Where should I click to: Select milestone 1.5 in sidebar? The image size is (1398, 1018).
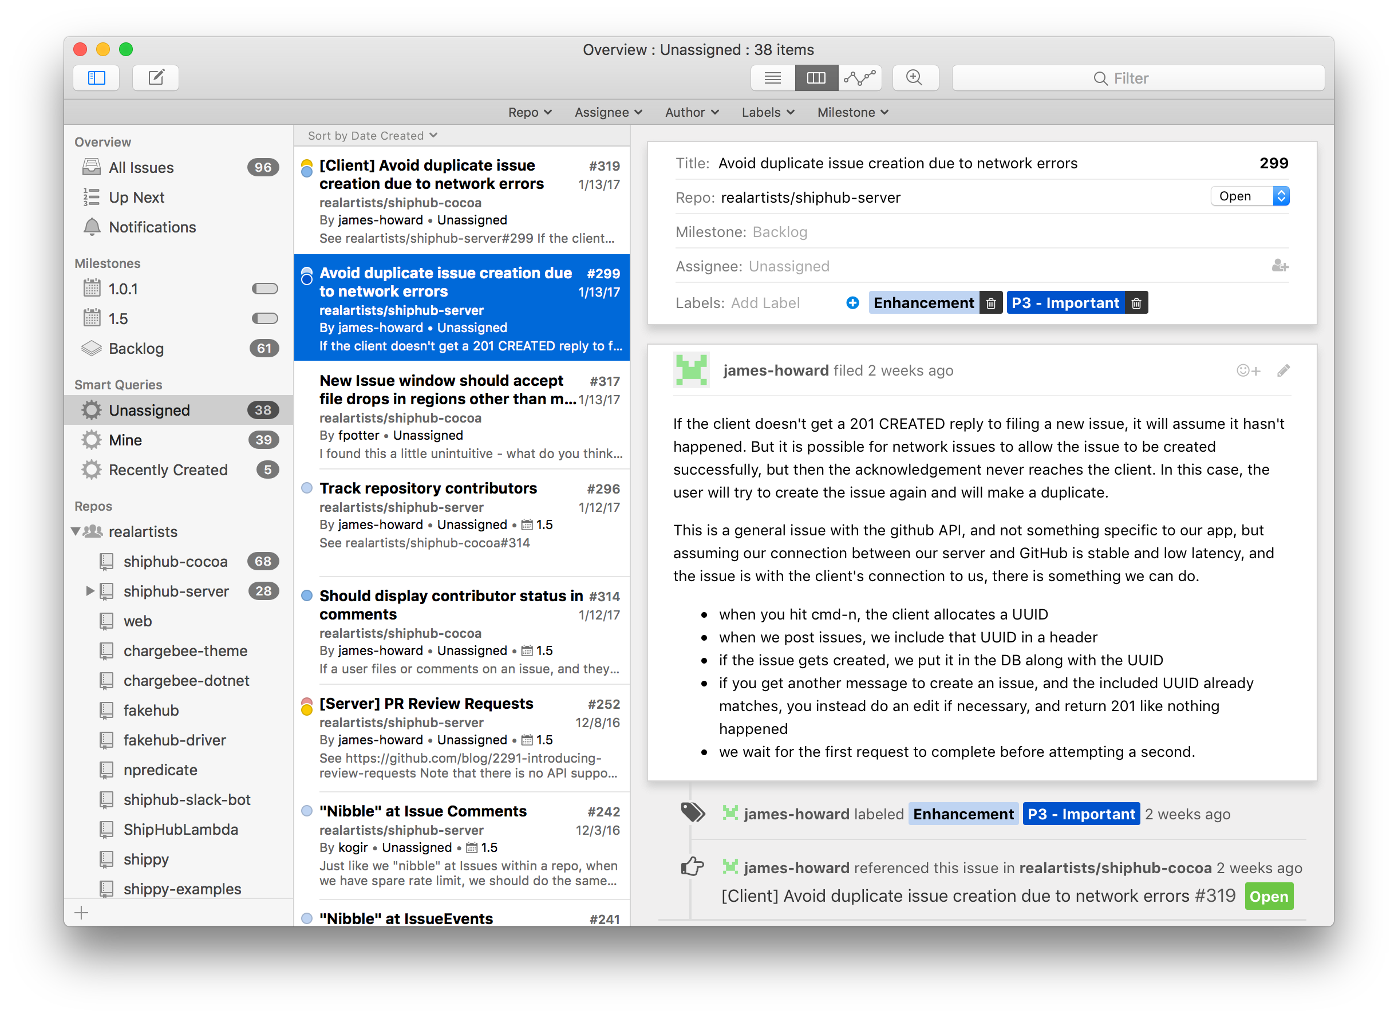(x=179, y=319)
